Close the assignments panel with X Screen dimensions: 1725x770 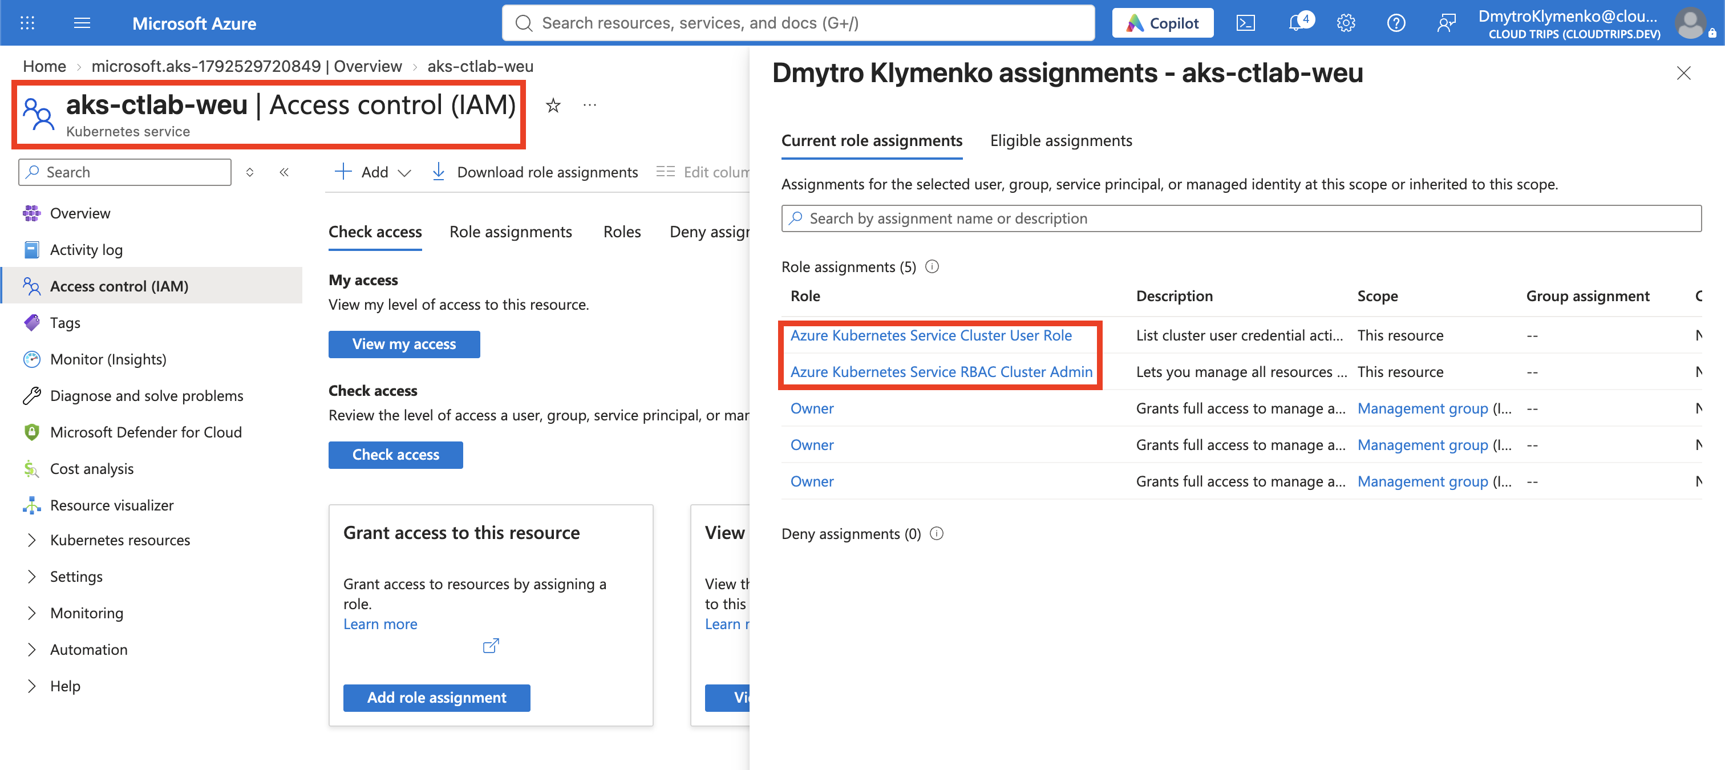1683,73
